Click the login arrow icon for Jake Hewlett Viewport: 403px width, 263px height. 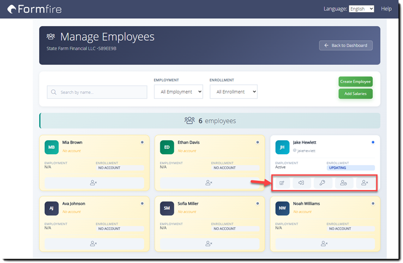tap(302, 183)
